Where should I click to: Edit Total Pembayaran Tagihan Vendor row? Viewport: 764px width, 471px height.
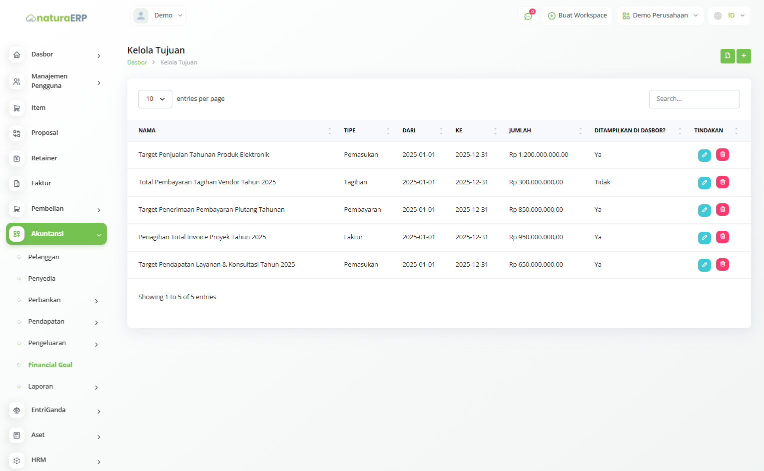(x=704, y=182)
